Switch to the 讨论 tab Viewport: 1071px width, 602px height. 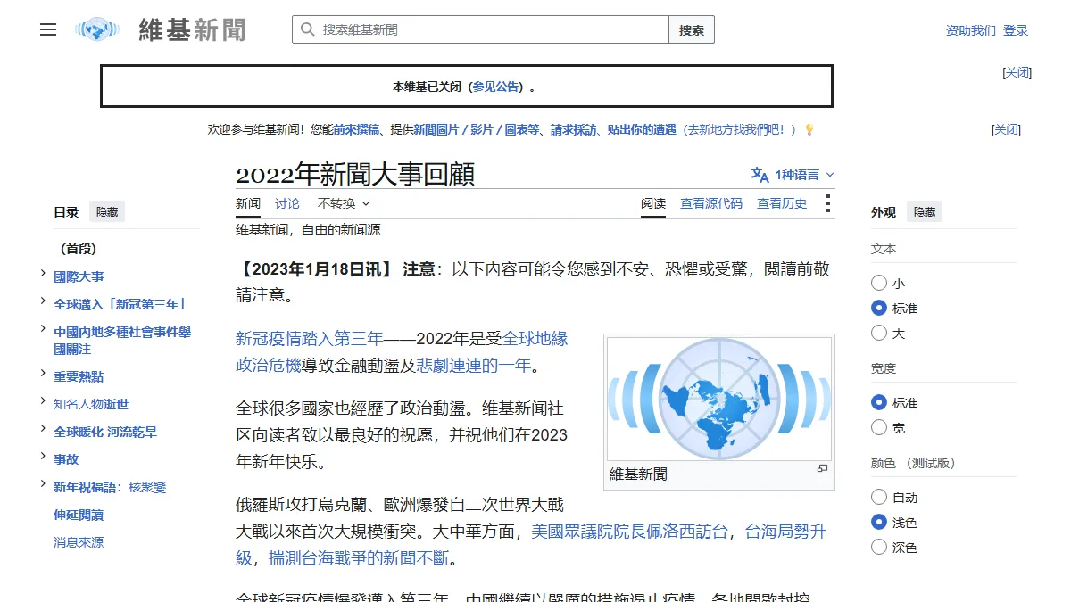coord(287,203)
